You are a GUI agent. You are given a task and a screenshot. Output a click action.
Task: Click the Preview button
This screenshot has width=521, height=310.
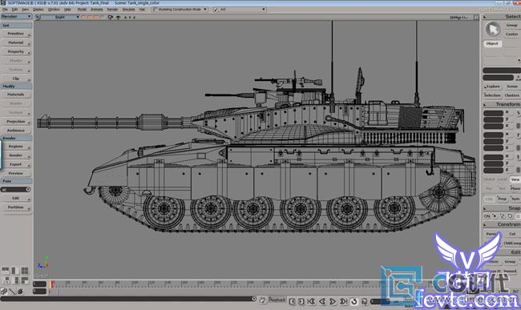point(16,173)
